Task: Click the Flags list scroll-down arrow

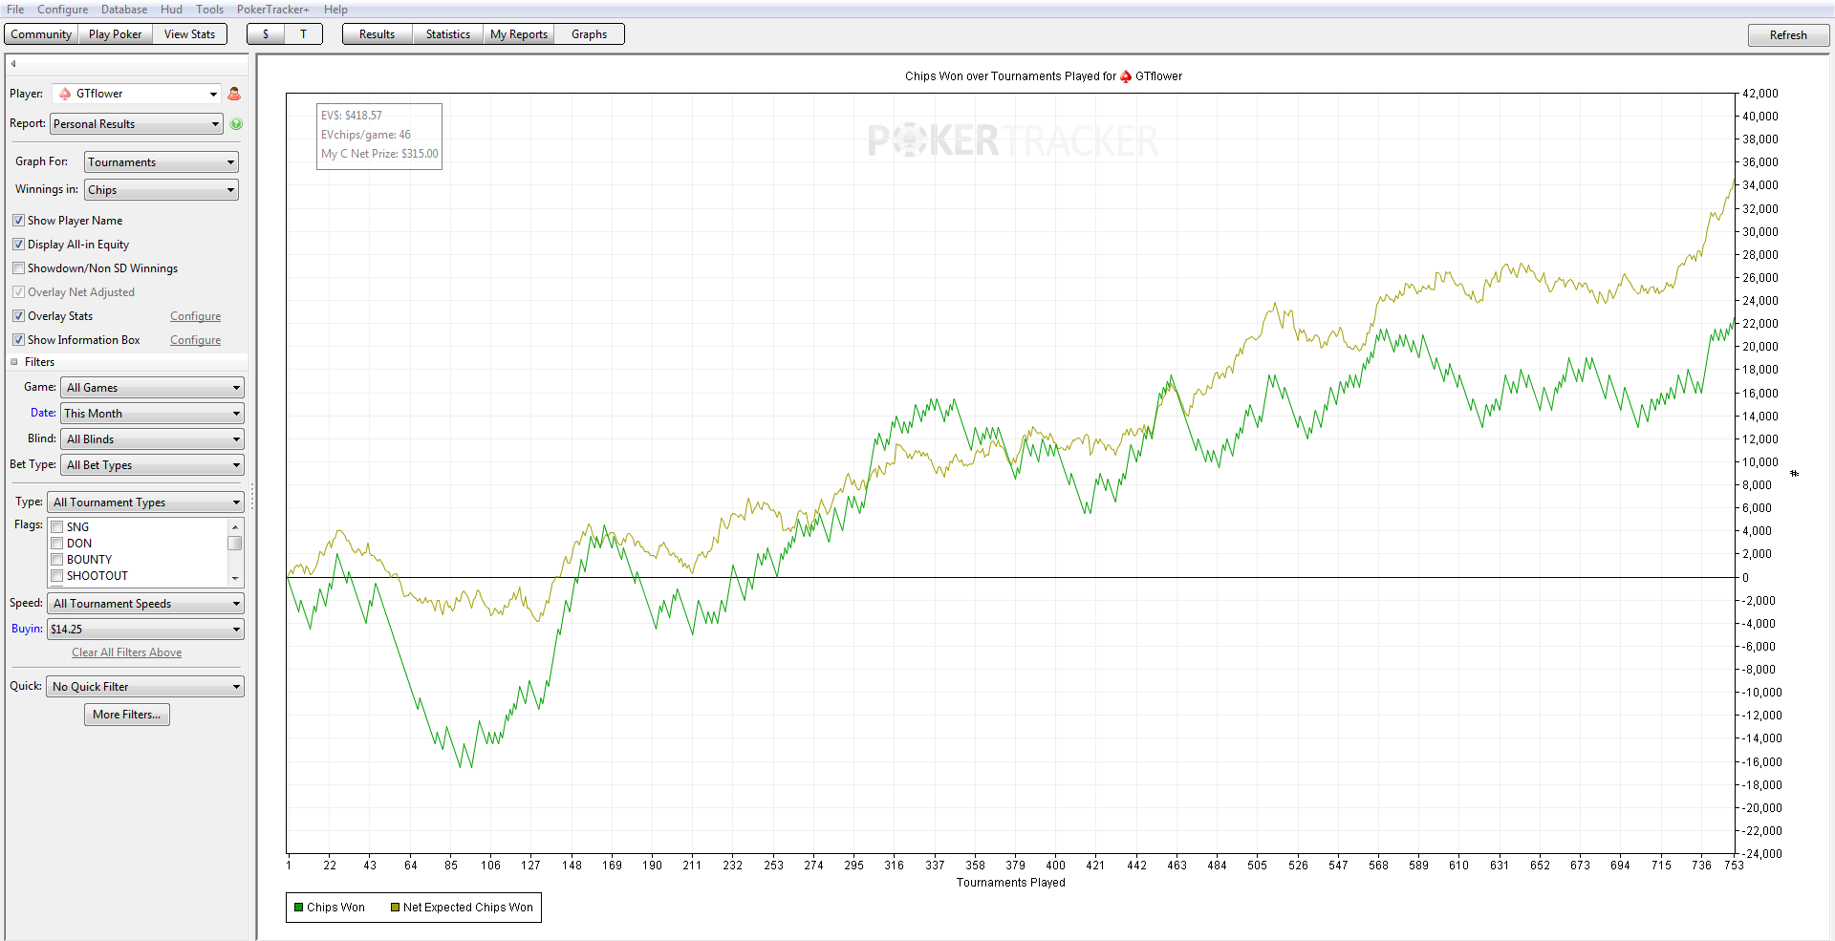Action: (235, 579)
